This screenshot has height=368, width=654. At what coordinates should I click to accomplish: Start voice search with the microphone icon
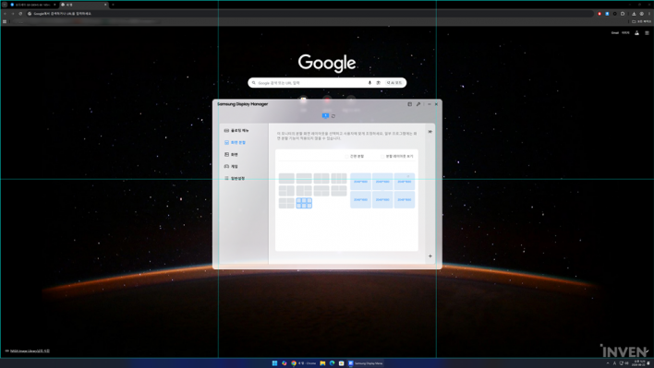tap(369, 83)
